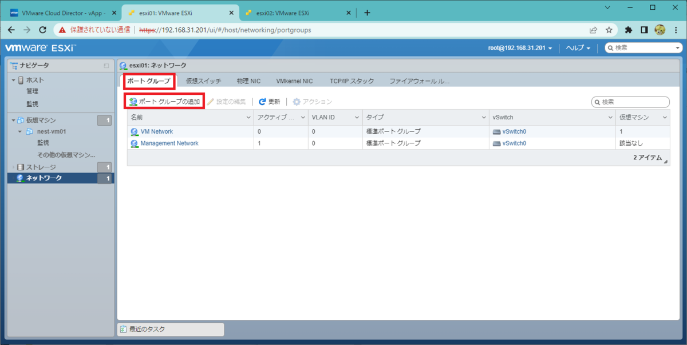Click the resize grip at table corner
The width and height of the screenshot is (687, 345).
[x=666, y=162]
